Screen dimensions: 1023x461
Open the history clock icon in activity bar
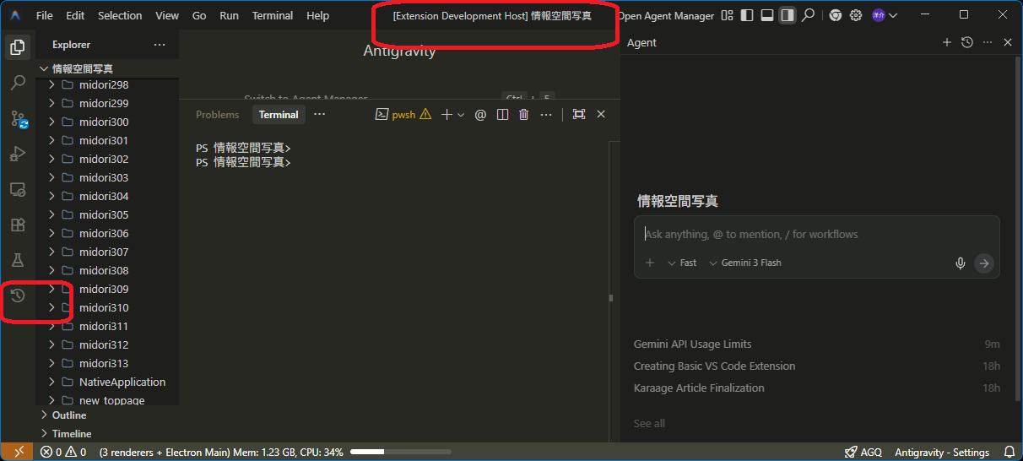17,296
